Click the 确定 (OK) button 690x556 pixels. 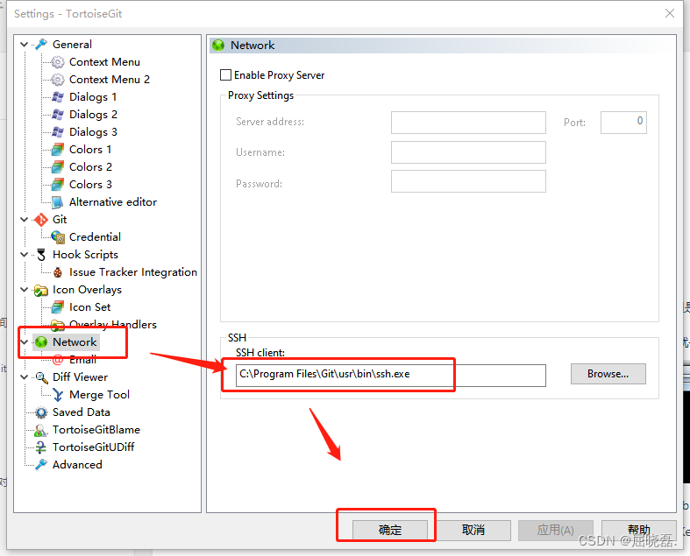pyautogui.click(x=390, y=530)
